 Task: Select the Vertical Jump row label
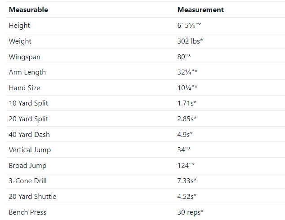pos(30,150)
